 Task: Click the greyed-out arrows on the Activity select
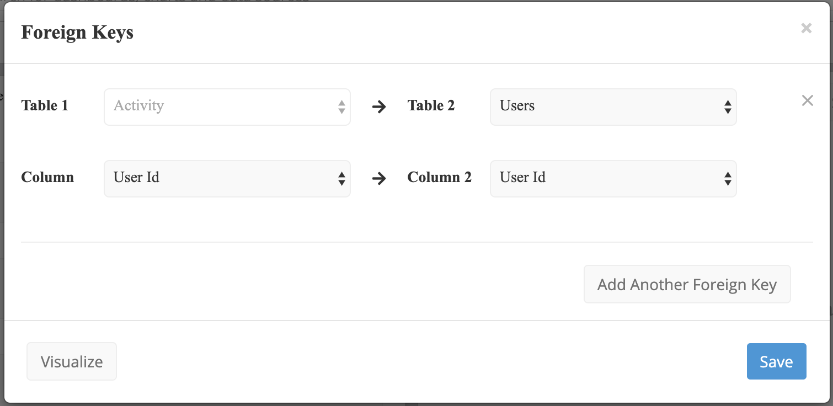click(341, 107)
